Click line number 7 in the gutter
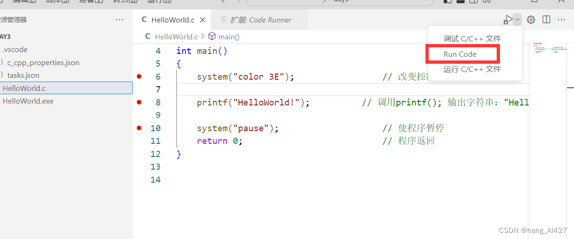 click(158, 90)
